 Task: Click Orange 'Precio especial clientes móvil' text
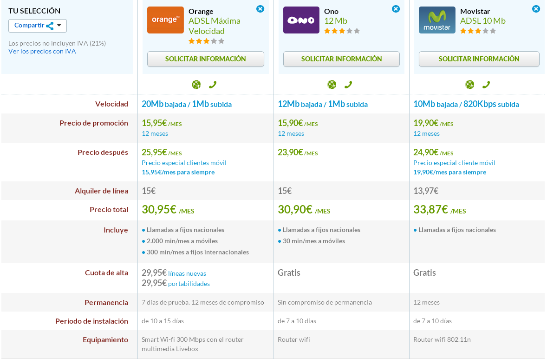coord(184,163)
